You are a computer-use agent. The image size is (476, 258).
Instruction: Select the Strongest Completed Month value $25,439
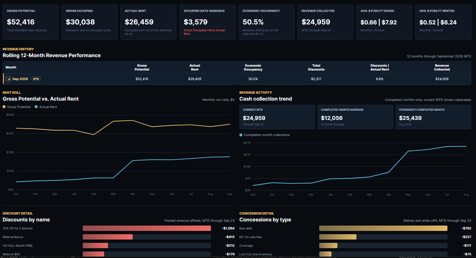point(410,118)
